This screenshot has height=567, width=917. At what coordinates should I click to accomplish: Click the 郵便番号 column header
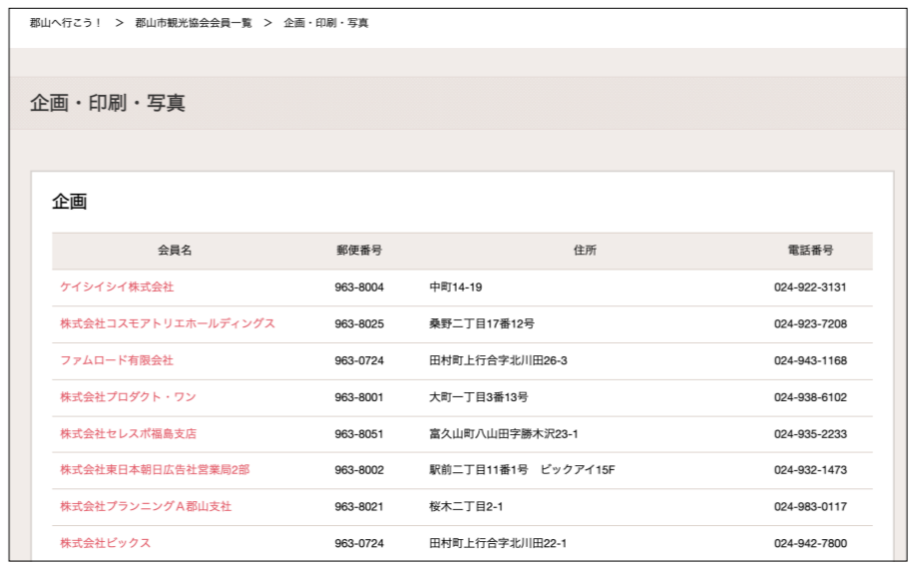point(359,251)
